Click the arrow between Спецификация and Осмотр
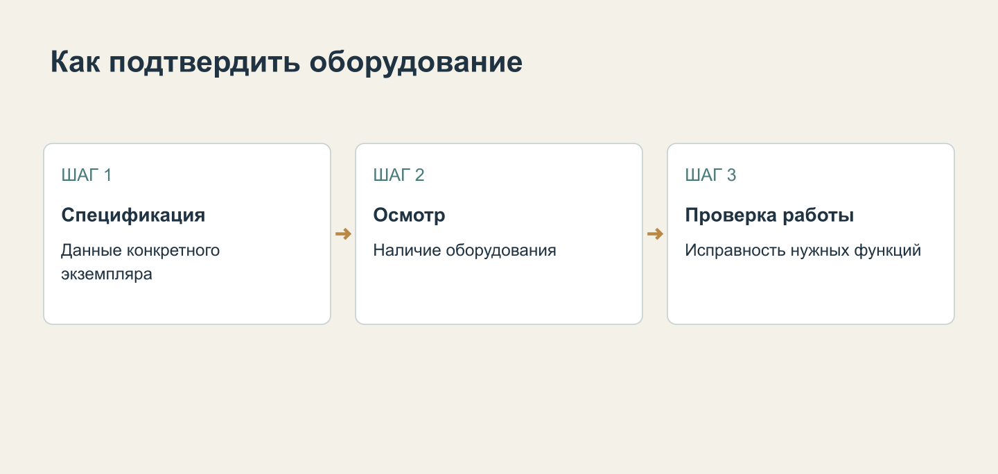The height and width of the screenshot is (474, 998). click(x=343, y=234)
